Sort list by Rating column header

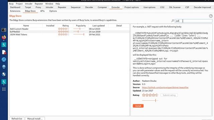(66, 26)
